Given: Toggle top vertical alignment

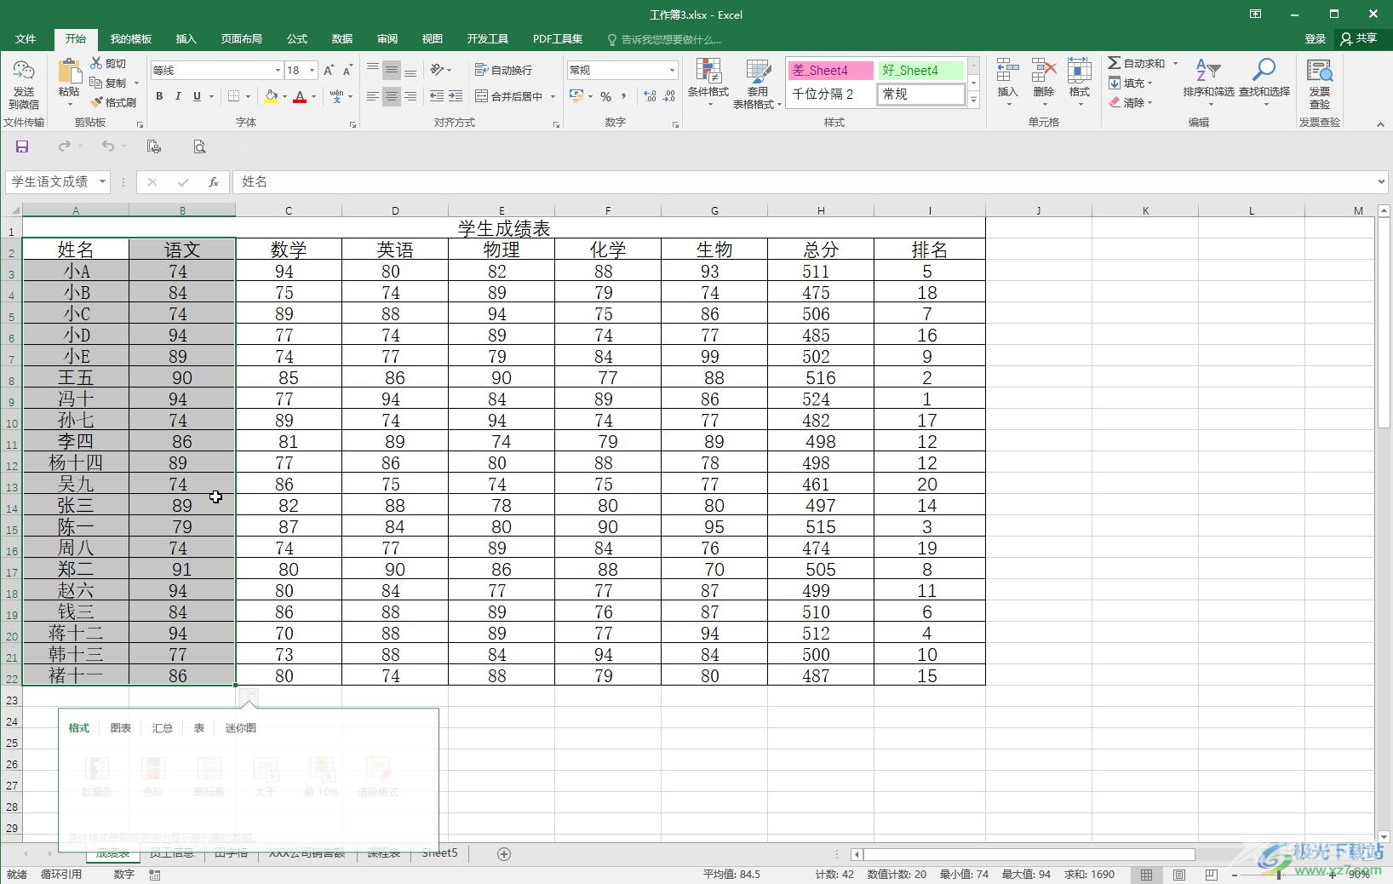Looking at the screenshot, I should point(373,70).
